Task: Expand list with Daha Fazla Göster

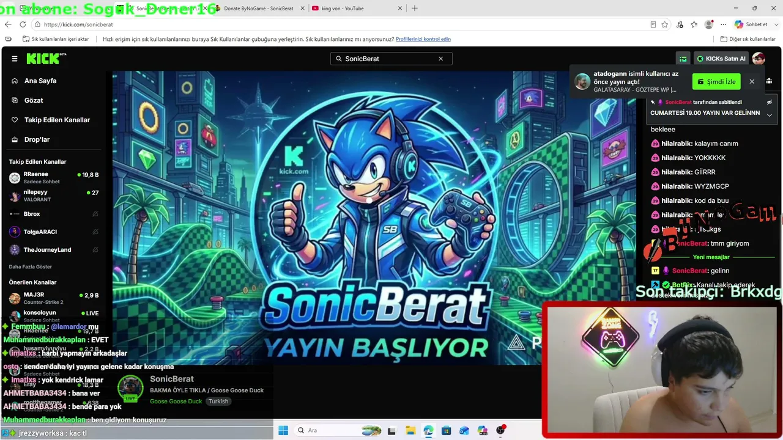Action: pyautogui.click(x=31, y=267)
